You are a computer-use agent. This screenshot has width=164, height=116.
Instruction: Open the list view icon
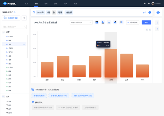click(x=121, y=22)
